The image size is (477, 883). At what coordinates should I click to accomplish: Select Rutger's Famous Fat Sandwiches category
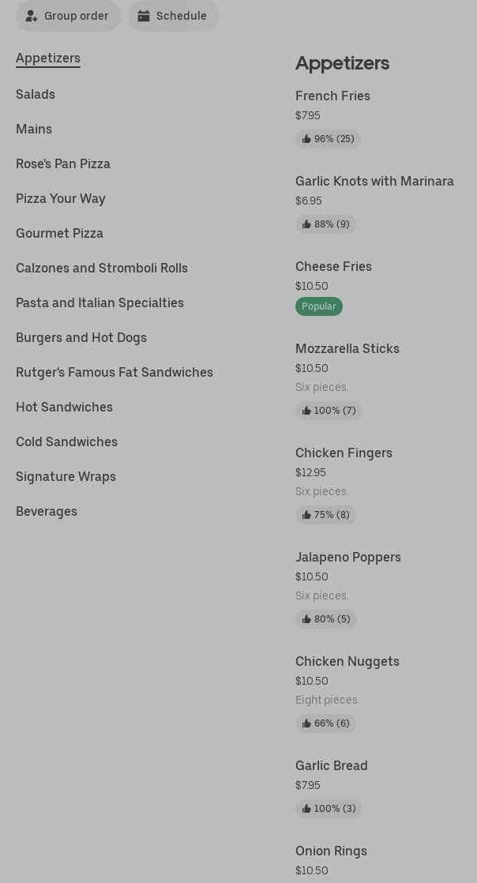coord(115,373)
